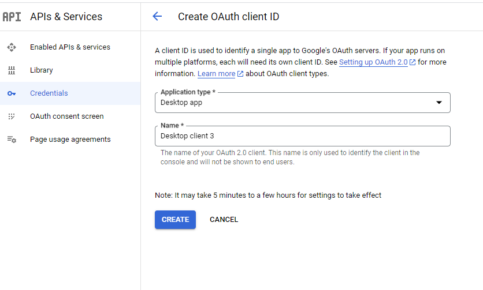
Task: Open the Library section
Action: pos(70,70)
